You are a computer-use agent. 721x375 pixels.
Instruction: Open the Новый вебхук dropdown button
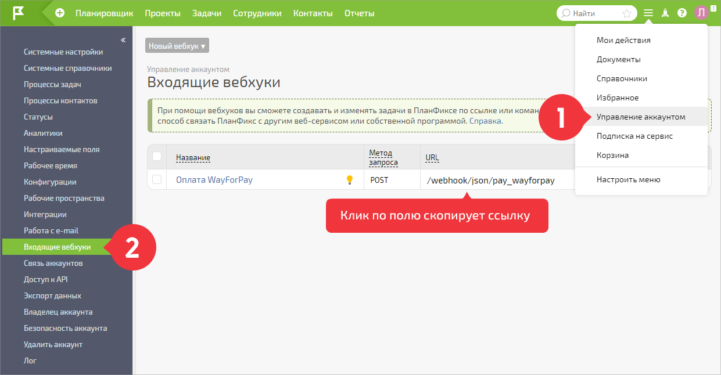[x=177, y=46]
